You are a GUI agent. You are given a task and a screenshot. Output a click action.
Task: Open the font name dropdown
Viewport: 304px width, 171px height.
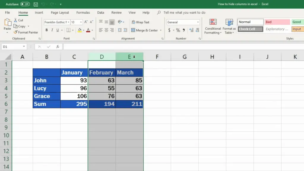coord(68,22)
